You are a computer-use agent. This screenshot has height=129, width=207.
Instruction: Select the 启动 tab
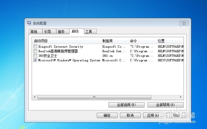click(77, 31)
